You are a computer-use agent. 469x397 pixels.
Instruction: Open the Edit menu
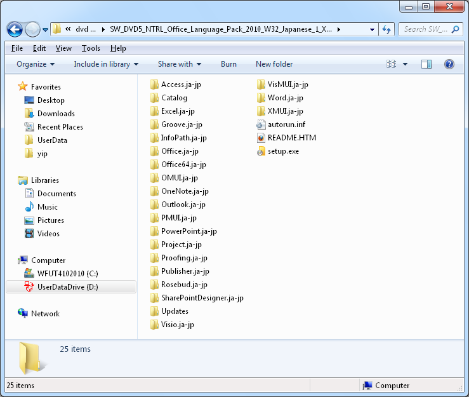click(39, 48)
